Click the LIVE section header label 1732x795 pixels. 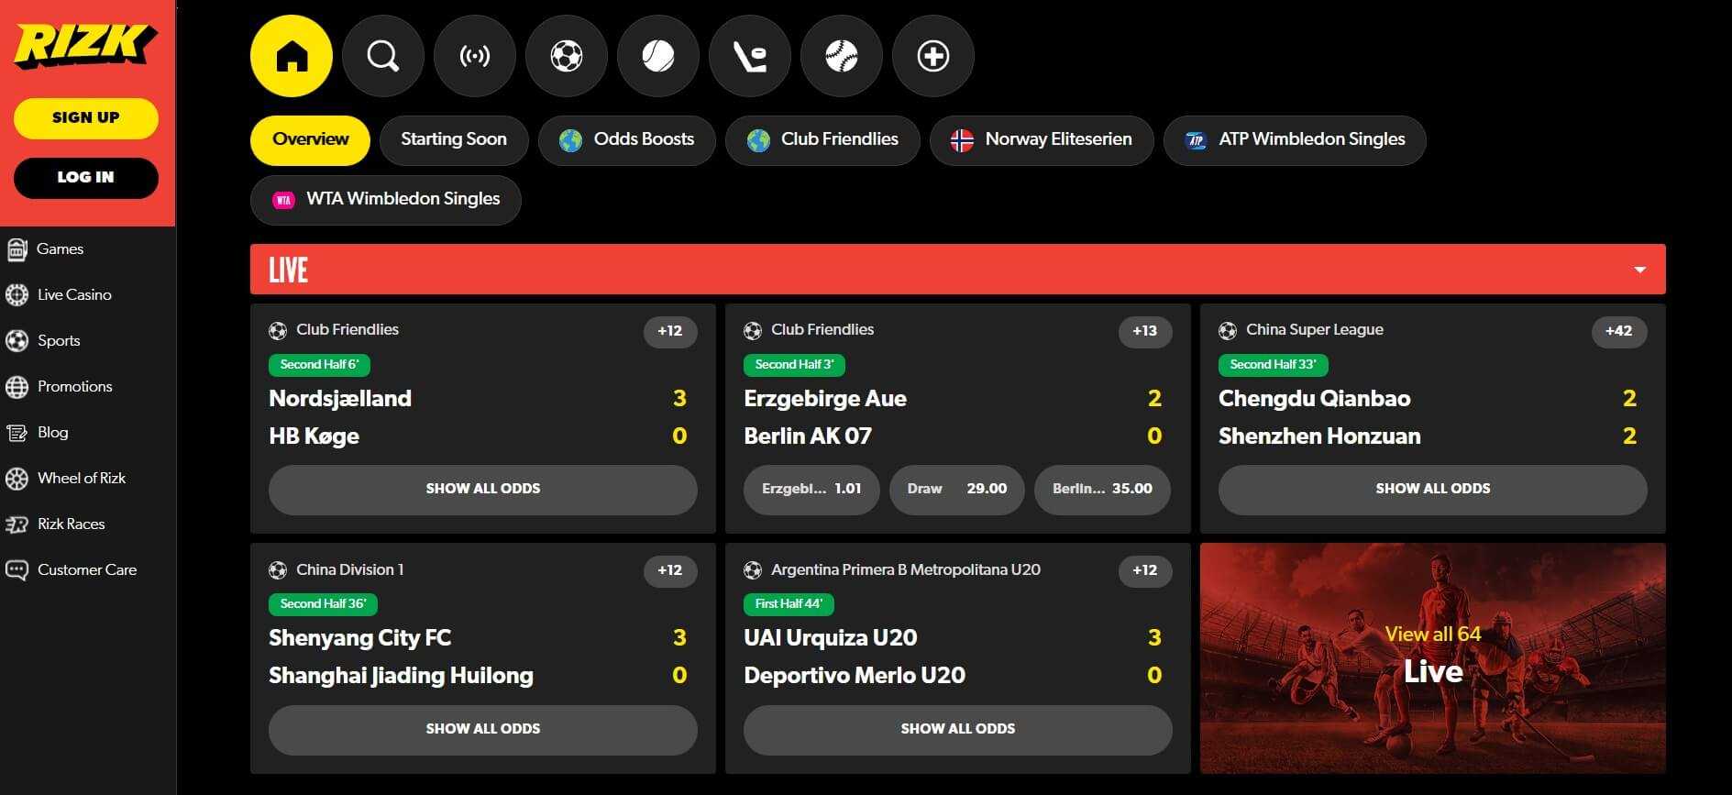[x=288, y=270]
